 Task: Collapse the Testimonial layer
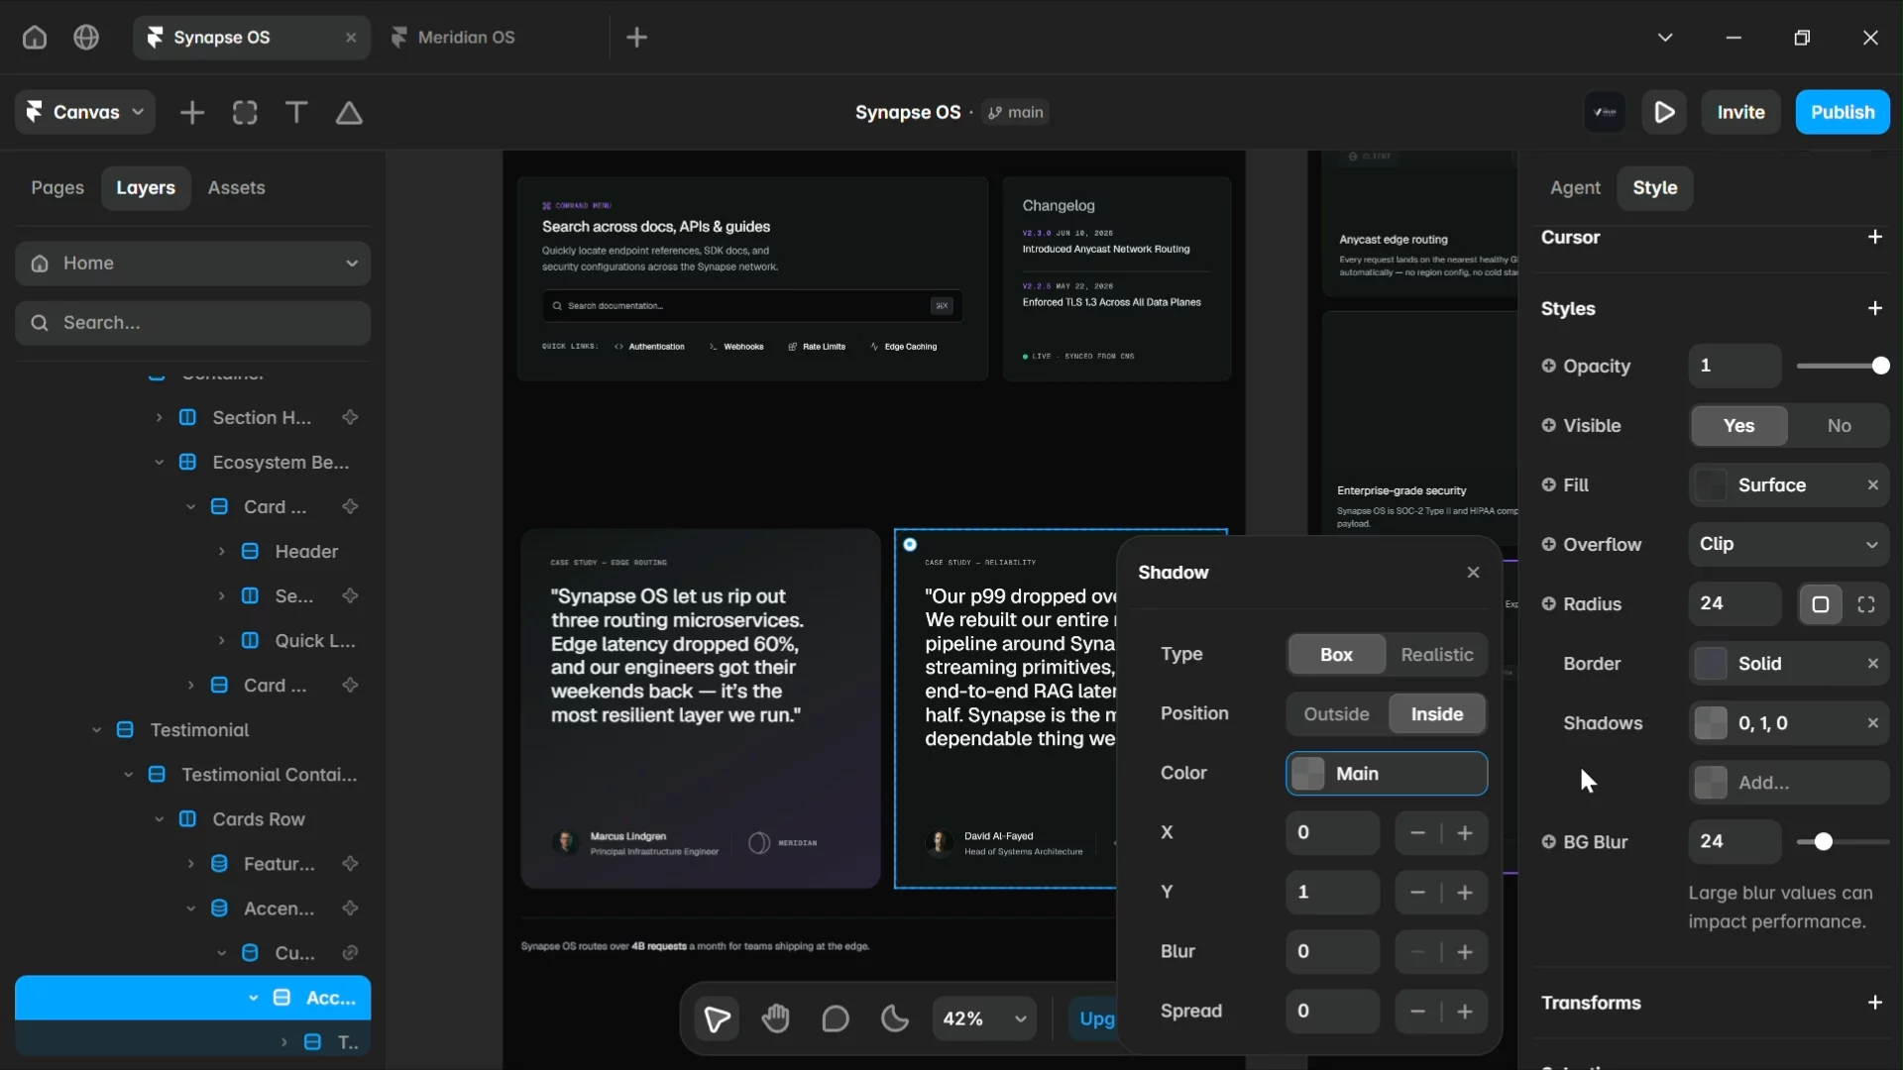[x=96, y=730]
